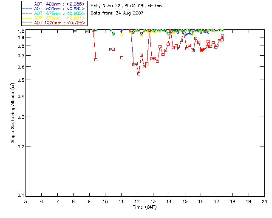Click the last red square data point after time 17

(223, 36)
